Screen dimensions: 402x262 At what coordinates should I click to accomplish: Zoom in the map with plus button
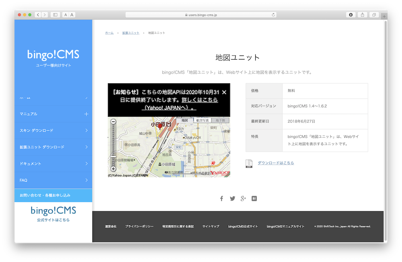pyautogui.click(x=113, y=169)
